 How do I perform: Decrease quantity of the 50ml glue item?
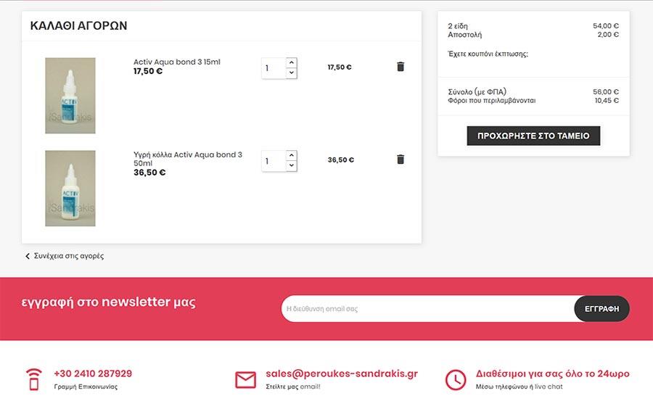(292, 165)
